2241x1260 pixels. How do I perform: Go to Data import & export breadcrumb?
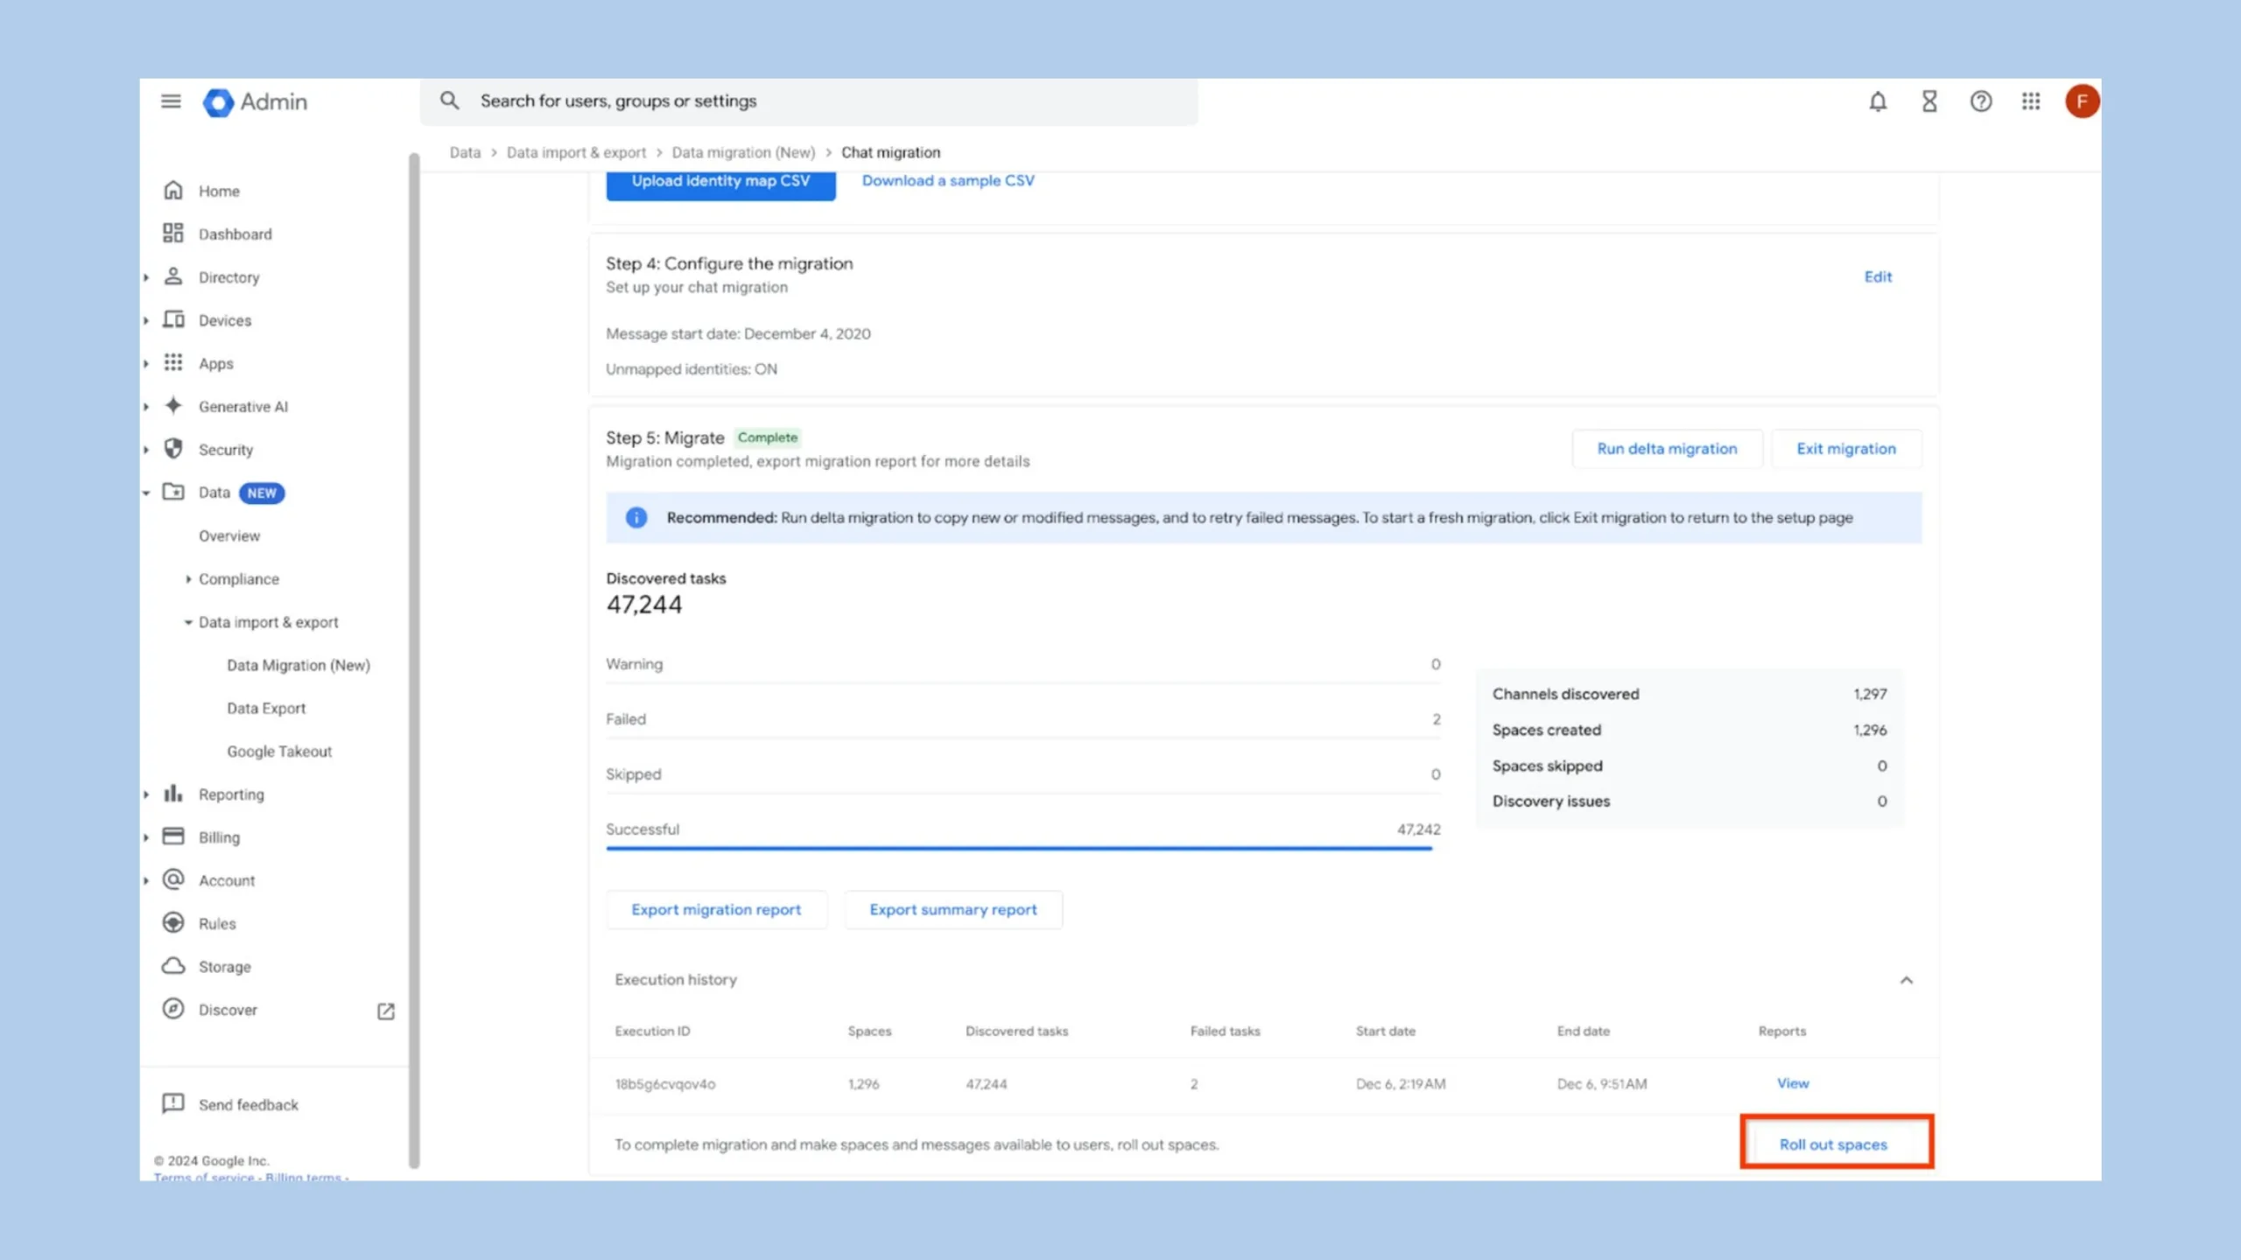pos(576,152)
